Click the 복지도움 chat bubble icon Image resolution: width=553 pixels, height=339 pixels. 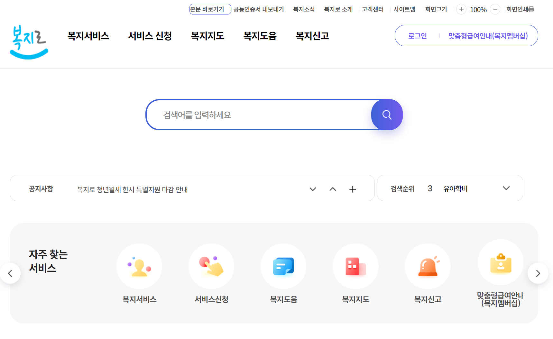tap(283, 266)
